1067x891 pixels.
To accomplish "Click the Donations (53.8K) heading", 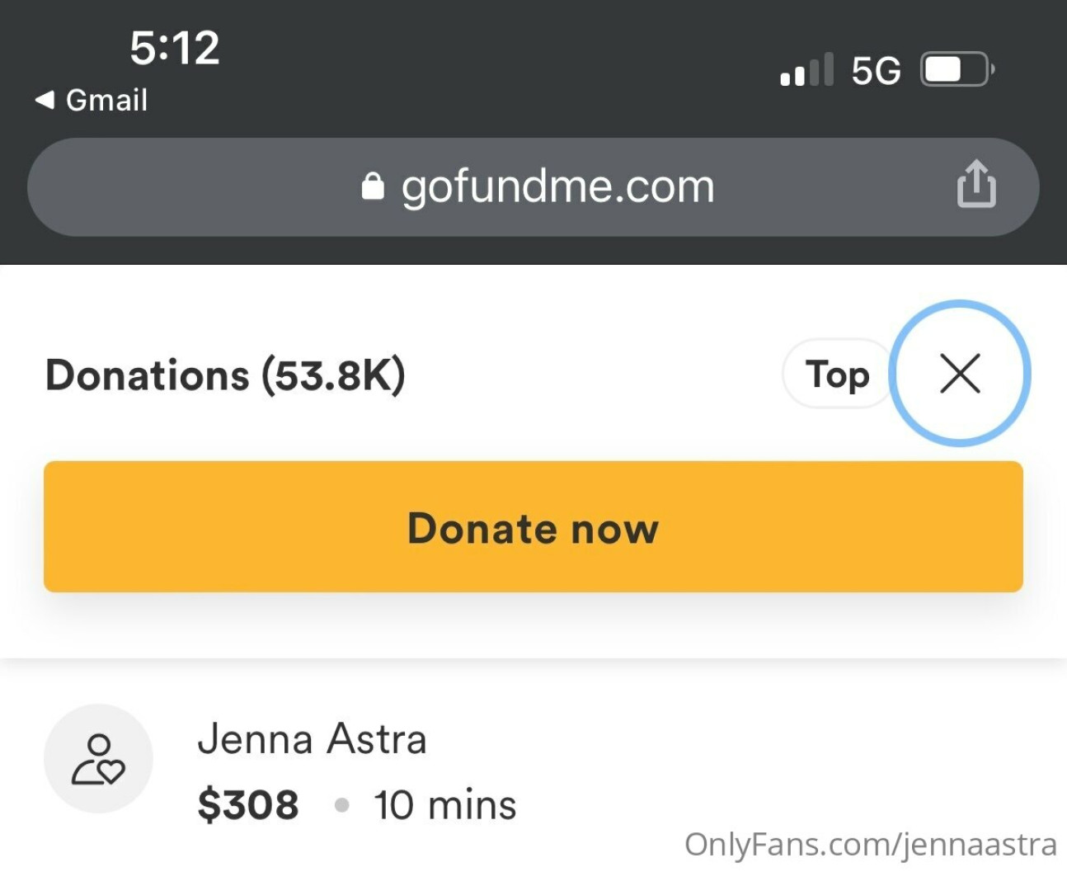I will pos(225,375).
